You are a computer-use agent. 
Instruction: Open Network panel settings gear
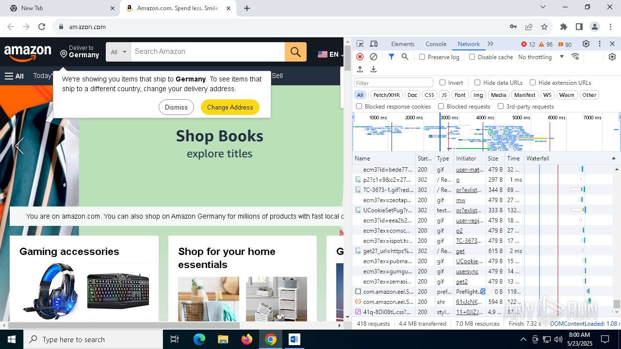612,57
